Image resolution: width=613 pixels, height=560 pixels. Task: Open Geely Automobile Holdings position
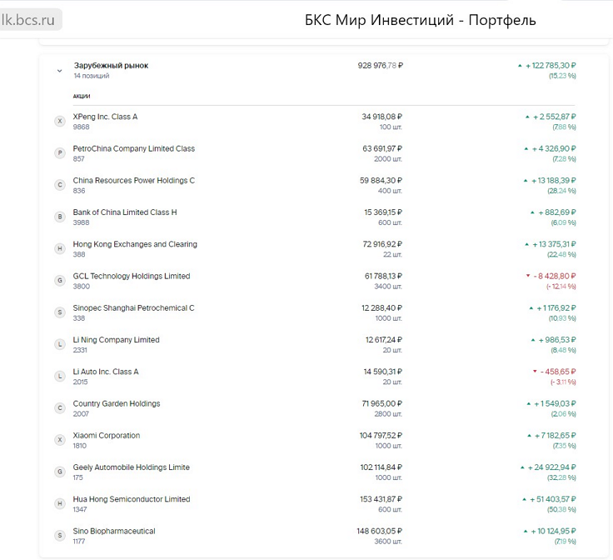point(131,467)
